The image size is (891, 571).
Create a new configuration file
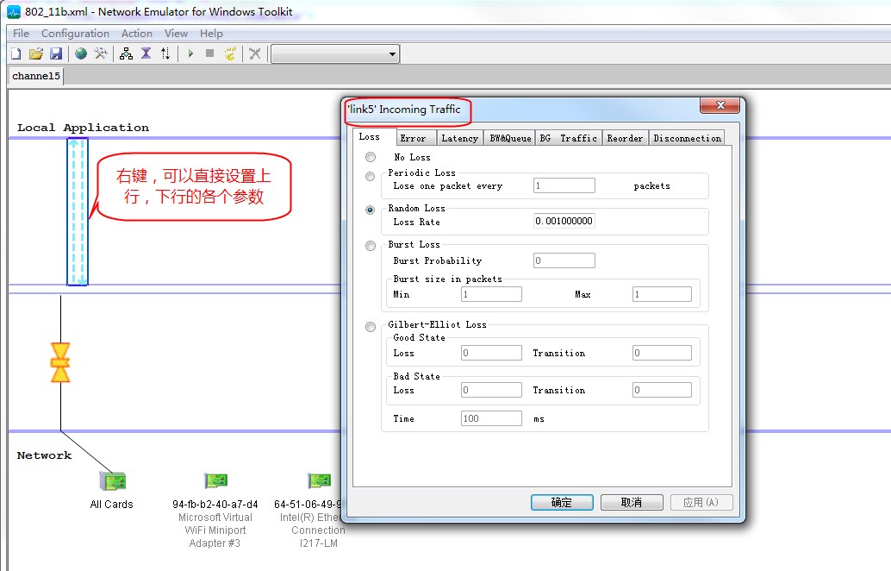(15, 53)
